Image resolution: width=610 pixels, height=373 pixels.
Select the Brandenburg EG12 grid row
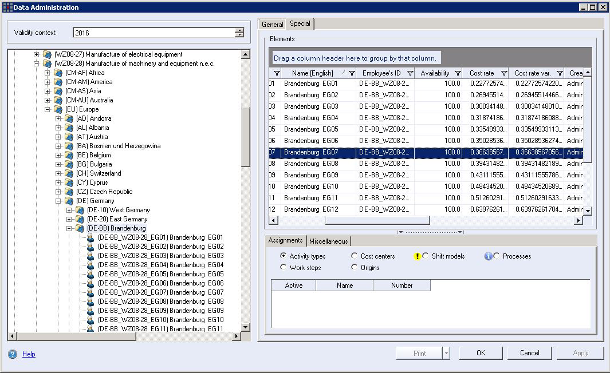click(x=426, y=209)
